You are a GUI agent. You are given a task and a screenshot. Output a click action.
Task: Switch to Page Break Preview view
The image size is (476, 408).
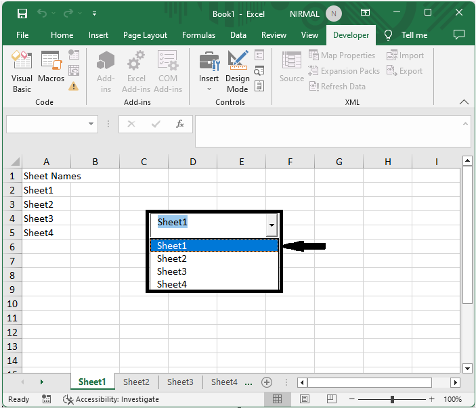click(332, 399)
